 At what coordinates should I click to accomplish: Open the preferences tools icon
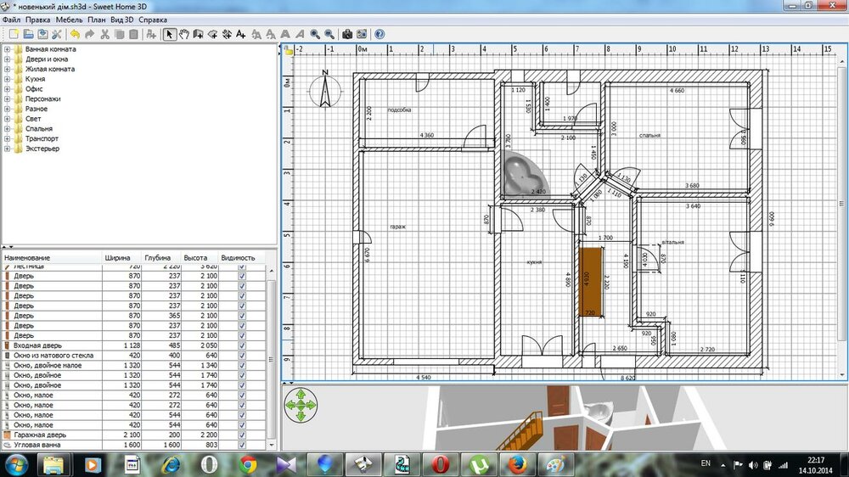point(57,34)
